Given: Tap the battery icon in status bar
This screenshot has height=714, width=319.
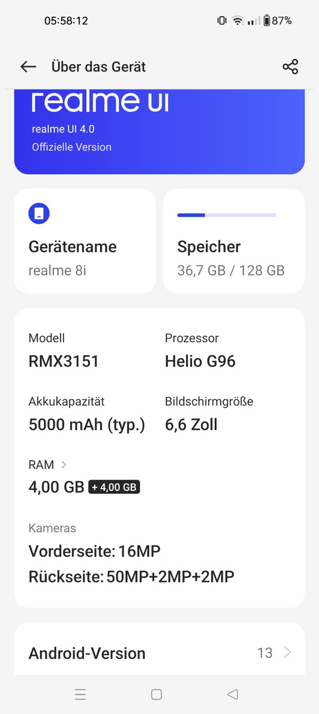Looking at the screenshot, I should (x=267, y=21).
